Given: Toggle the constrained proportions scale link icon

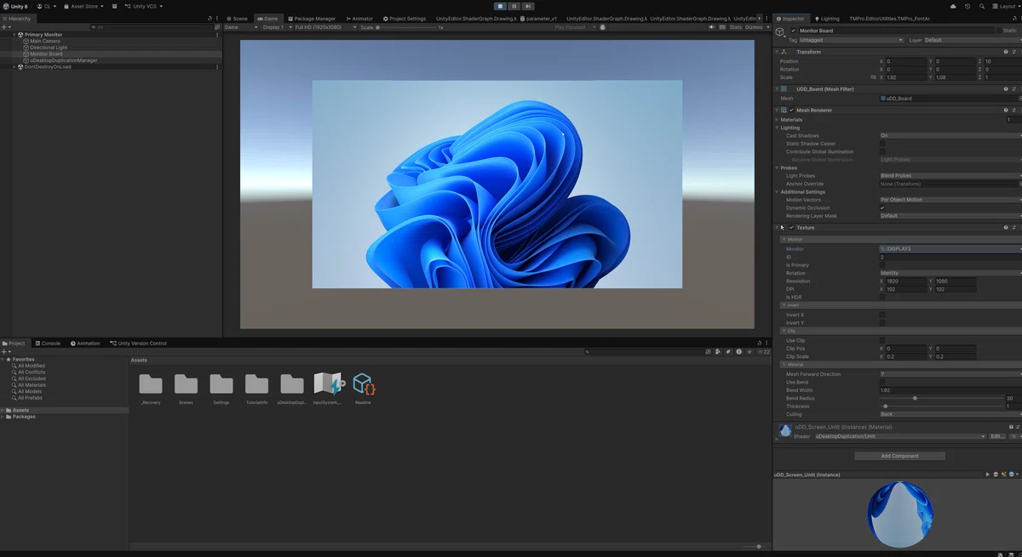Looking at the screenshot, I should (873, 77).
